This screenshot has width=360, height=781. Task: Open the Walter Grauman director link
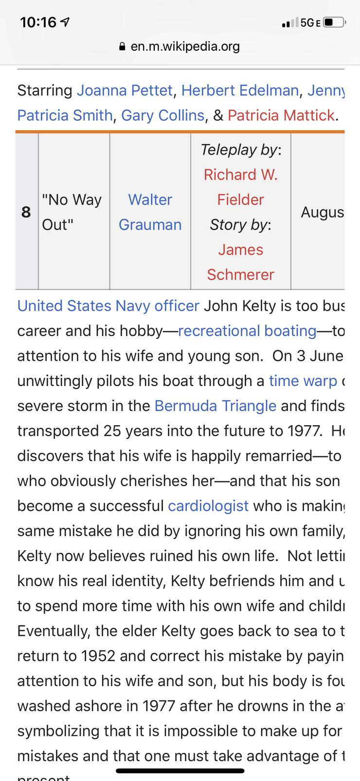150,212
